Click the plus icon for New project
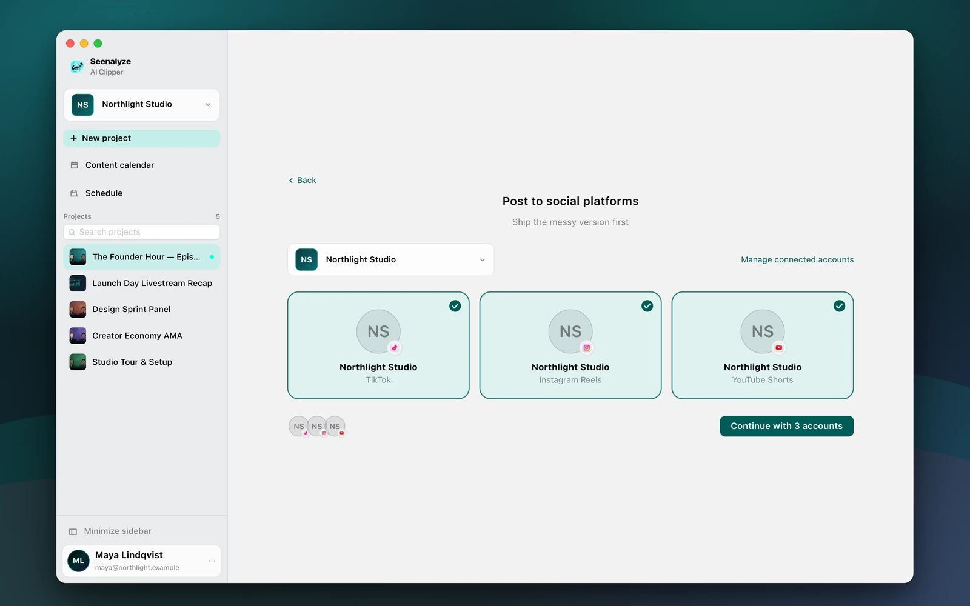 pos(73,138)
